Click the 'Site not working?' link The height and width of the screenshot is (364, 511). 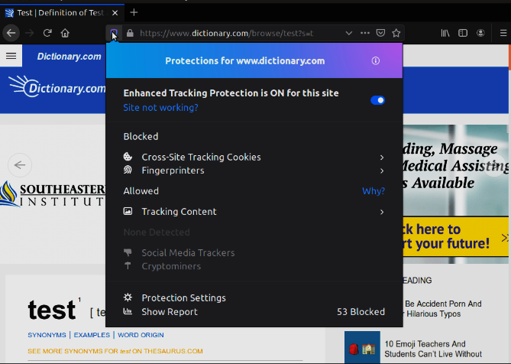160,108
